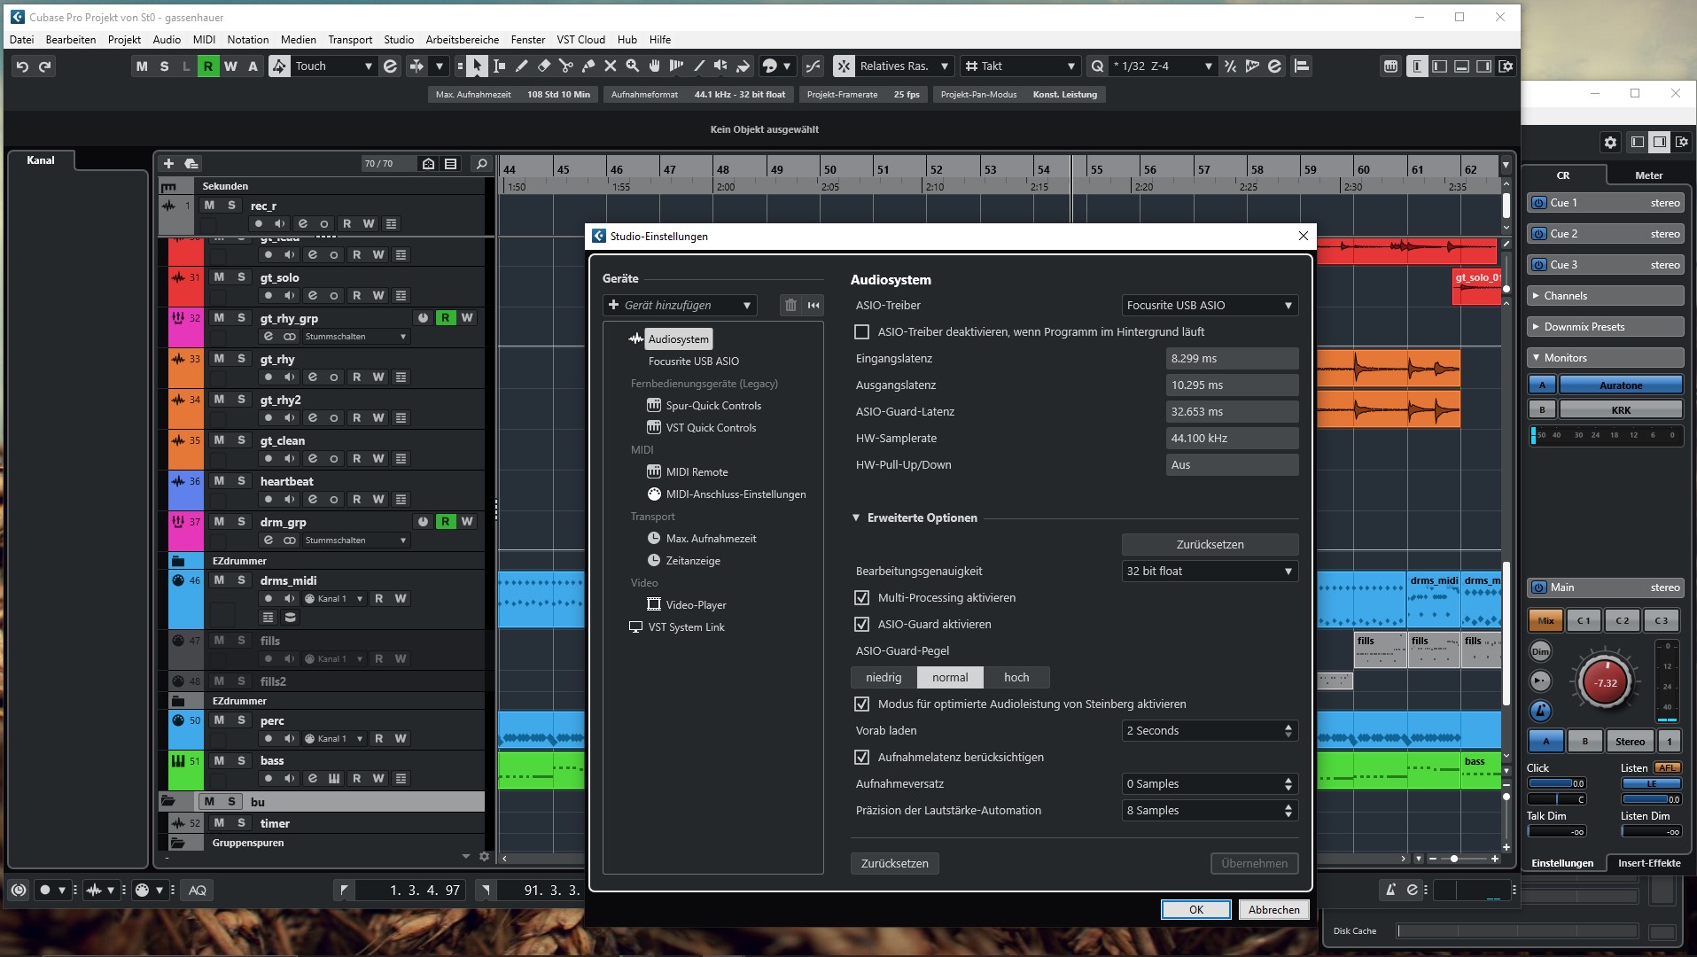This screenshot has height=957, width=1697.
Task: Click metronome icon in transport bar
Action: pos(1390,890)
